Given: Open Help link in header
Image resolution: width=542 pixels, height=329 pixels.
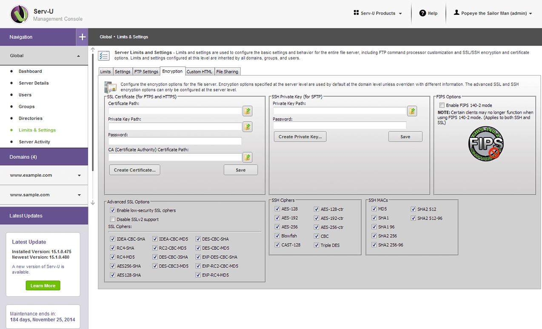Looking at the screenshot, I should click(428, 13).
